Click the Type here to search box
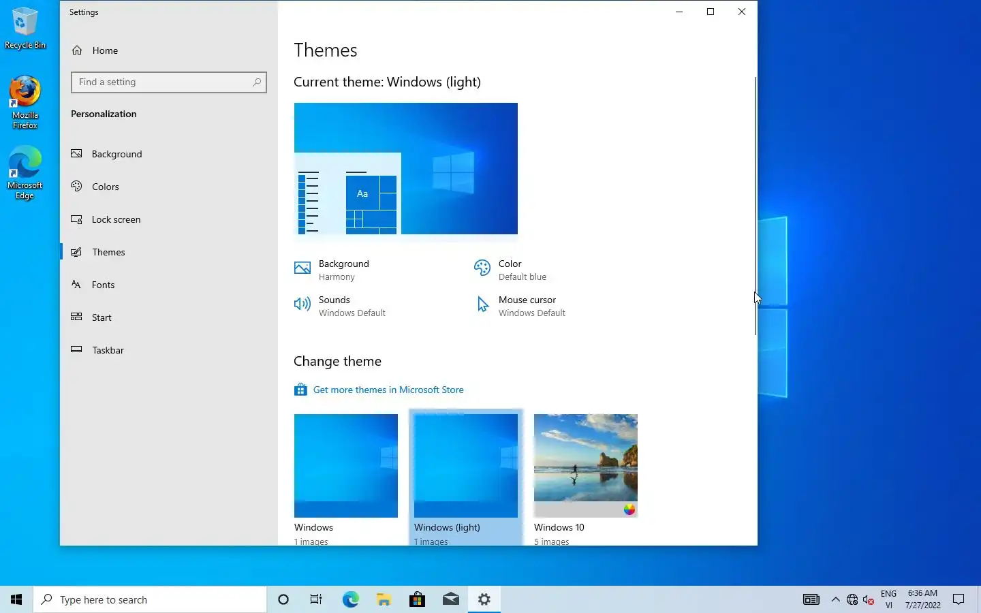 click(150, 599)
